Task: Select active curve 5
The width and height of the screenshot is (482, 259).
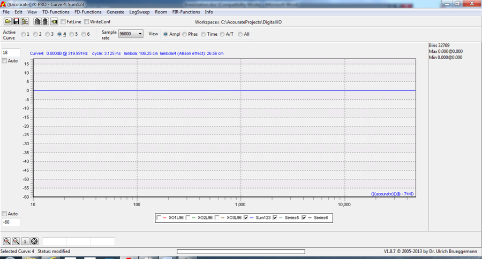Action: pos(72,34)
